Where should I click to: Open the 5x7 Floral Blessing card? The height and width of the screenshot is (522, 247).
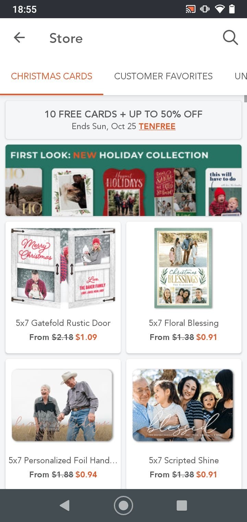(x=184, y=287)
